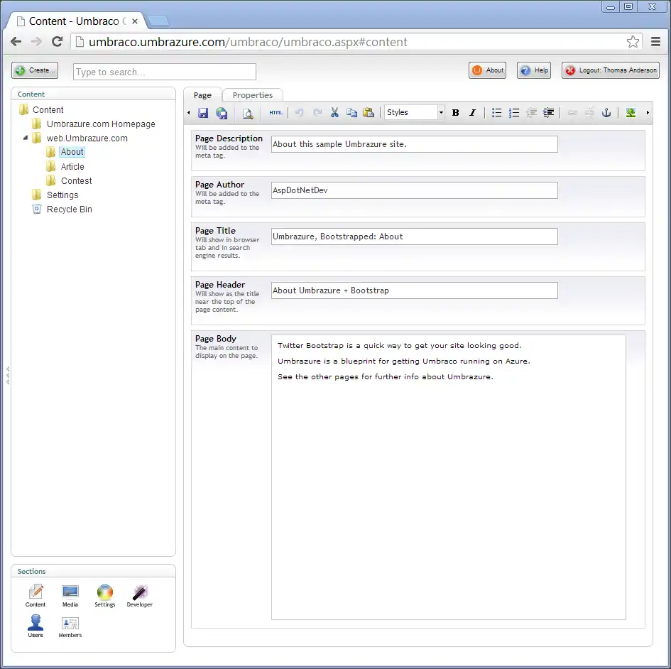Click the Help button
671x669 pixels.
(534, 70)
